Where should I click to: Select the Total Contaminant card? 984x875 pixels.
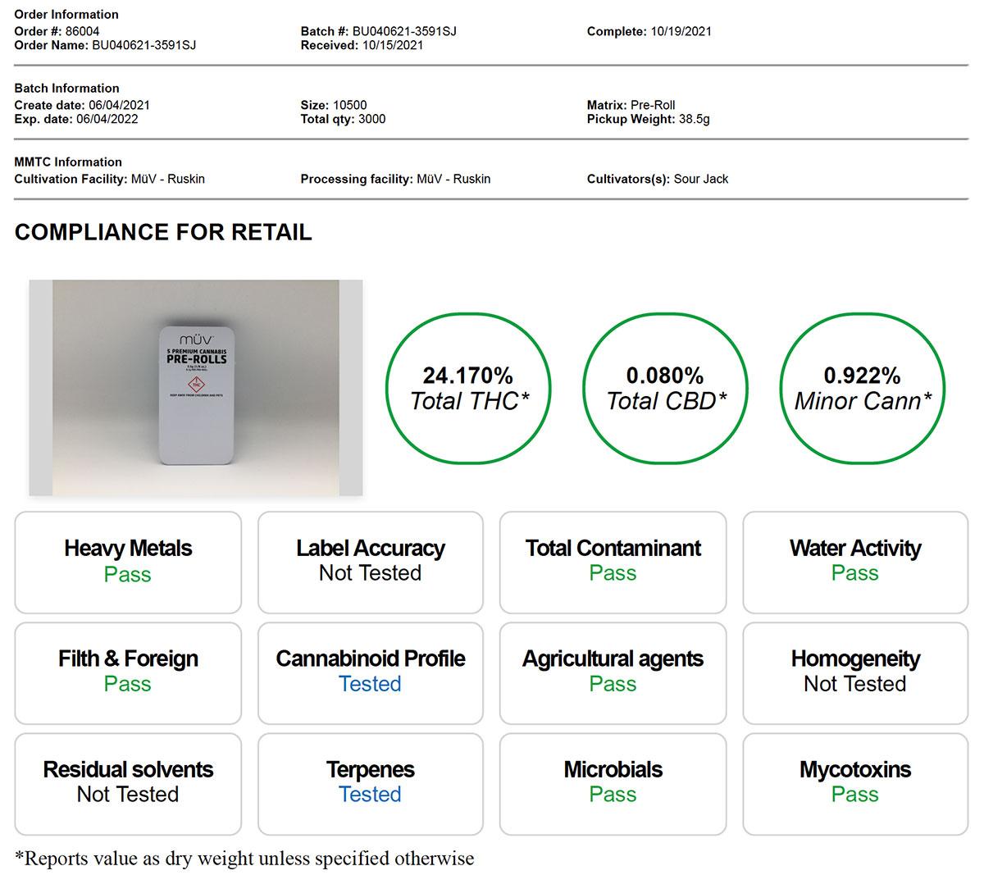point(613,562)
